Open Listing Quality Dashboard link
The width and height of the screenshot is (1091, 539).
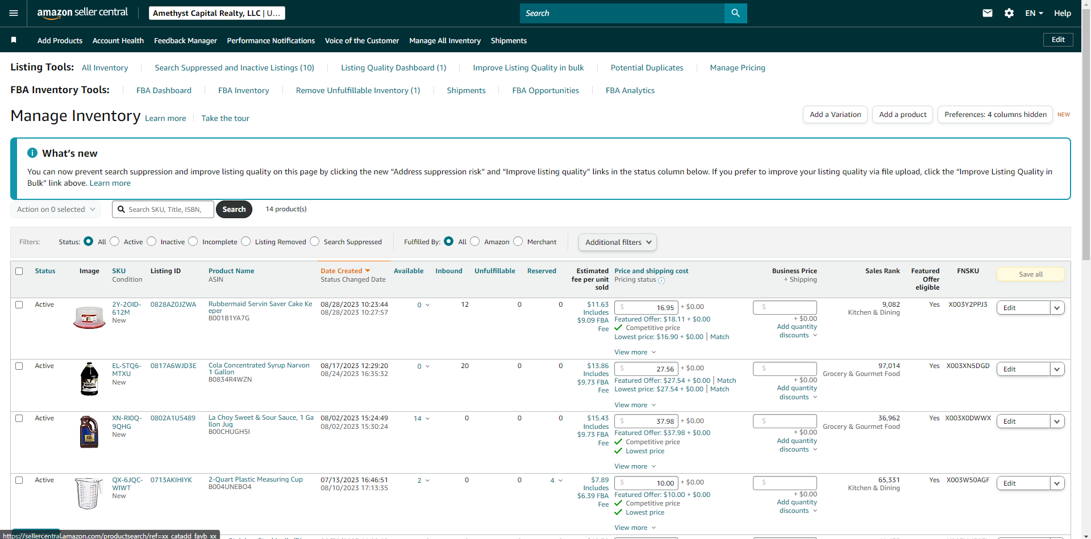point(394,68)
